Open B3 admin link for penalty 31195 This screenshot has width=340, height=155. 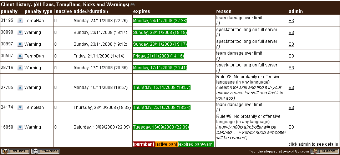tap(291, 21)
